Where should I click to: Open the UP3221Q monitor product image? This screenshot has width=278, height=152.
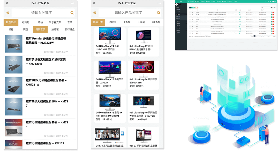tap(110, 102)
